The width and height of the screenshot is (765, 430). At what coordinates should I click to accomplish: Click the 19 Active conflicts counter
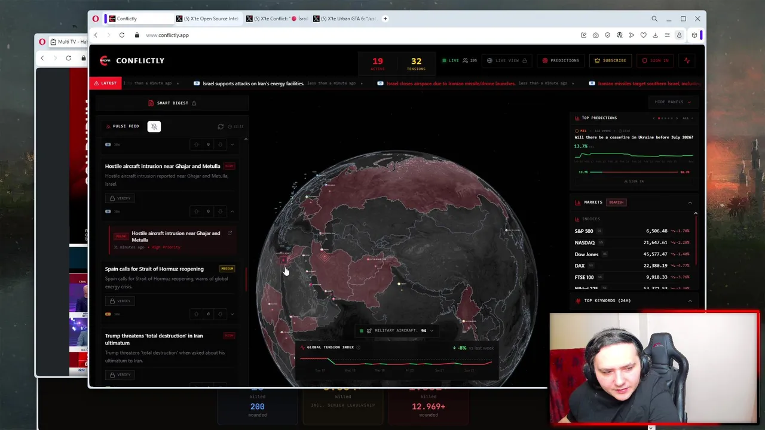pos(378,63)
